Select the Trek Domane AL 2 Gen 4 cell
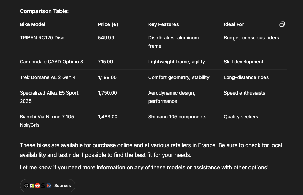Image resolution: width=303 pixels, height=195 pixels. point(48,77)
